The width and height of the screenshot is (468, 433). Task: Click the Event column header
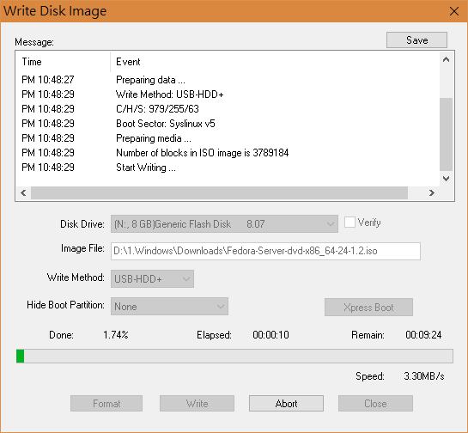275,62
